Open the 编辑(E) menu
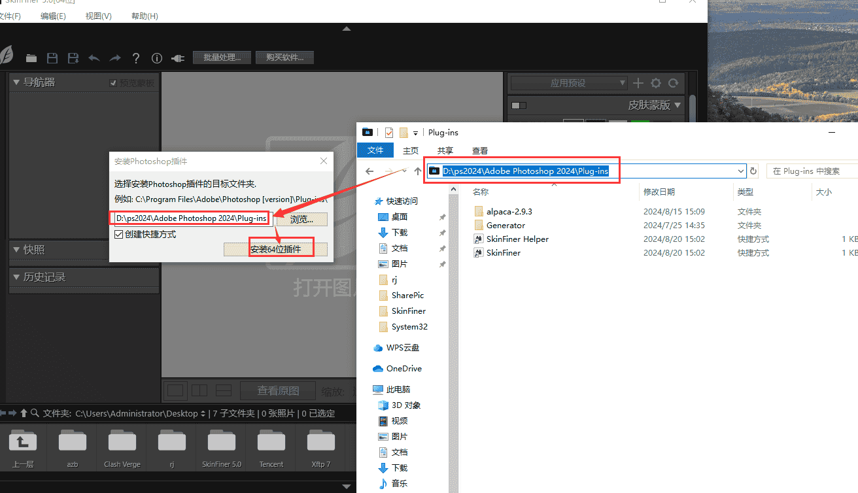This screenshot has width=858, height=493. (x=53, y=16)
